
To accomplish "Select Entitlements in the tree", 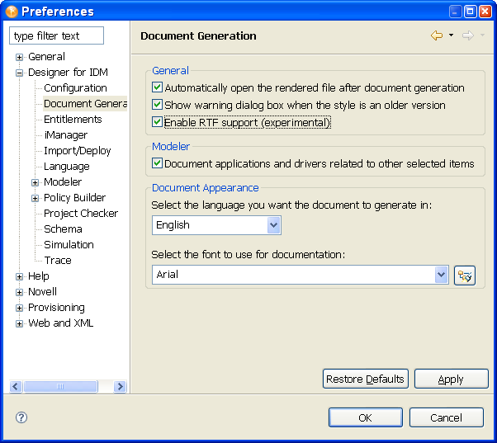I will (x=73, y=120).
